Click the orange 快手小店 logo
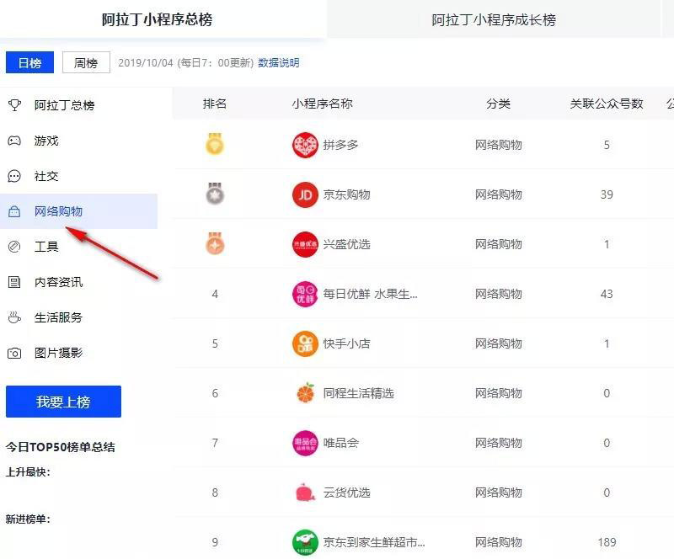Image resolution: width=674 pixels, height=559 pixels. [305, 343]
